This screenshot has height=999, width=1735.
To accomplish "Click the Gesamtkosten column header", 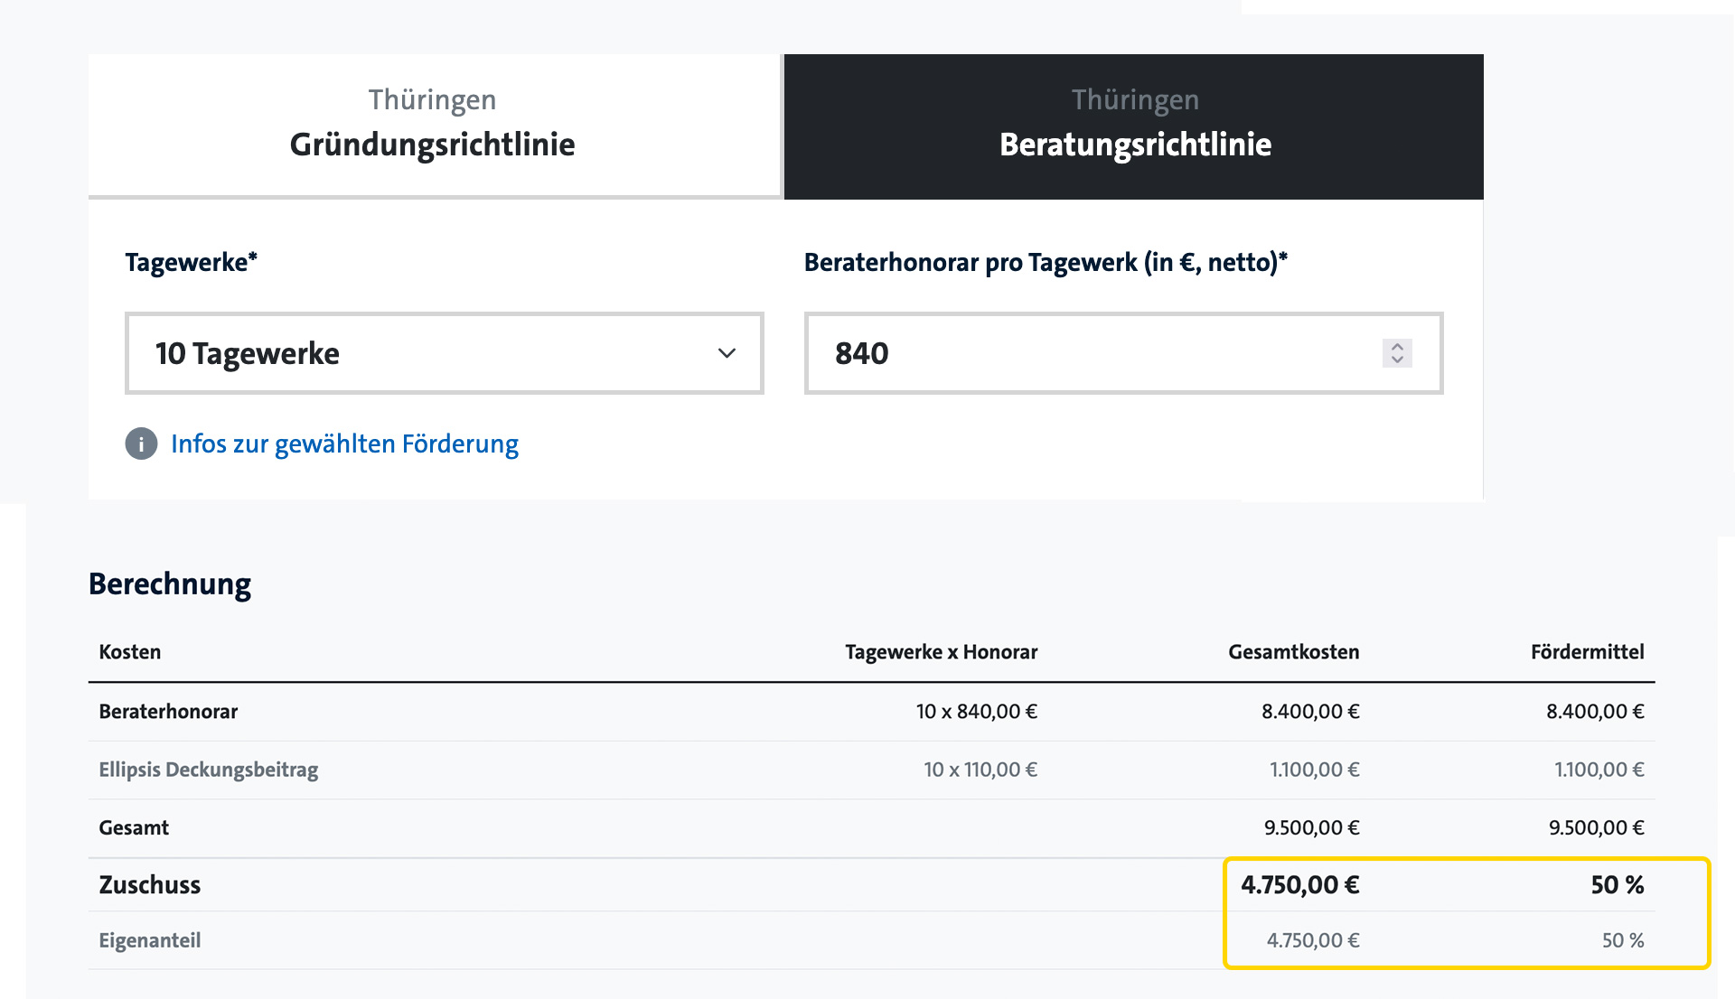I will [x=1292, y=651].
